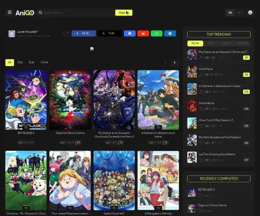The image size is (260, 216).
Task: Click the AniGo logo
Action: [x=25, y=13]
